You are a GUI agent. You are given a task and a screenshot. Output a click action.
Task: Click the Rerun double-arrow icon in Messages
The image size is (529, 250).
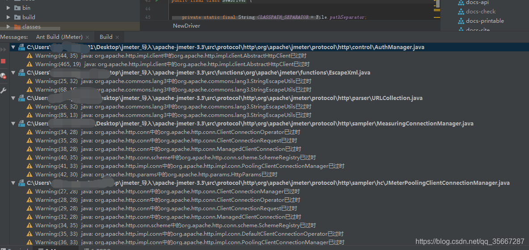click(x=4, y=50)
